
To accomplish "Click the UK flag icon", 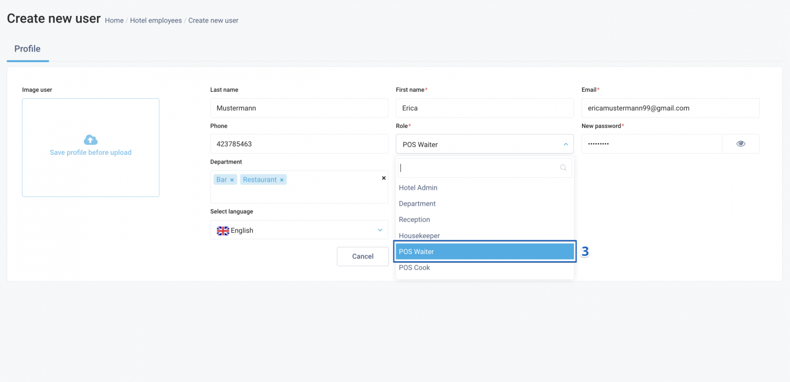I will pyautogui.click(x=223, y=231).
